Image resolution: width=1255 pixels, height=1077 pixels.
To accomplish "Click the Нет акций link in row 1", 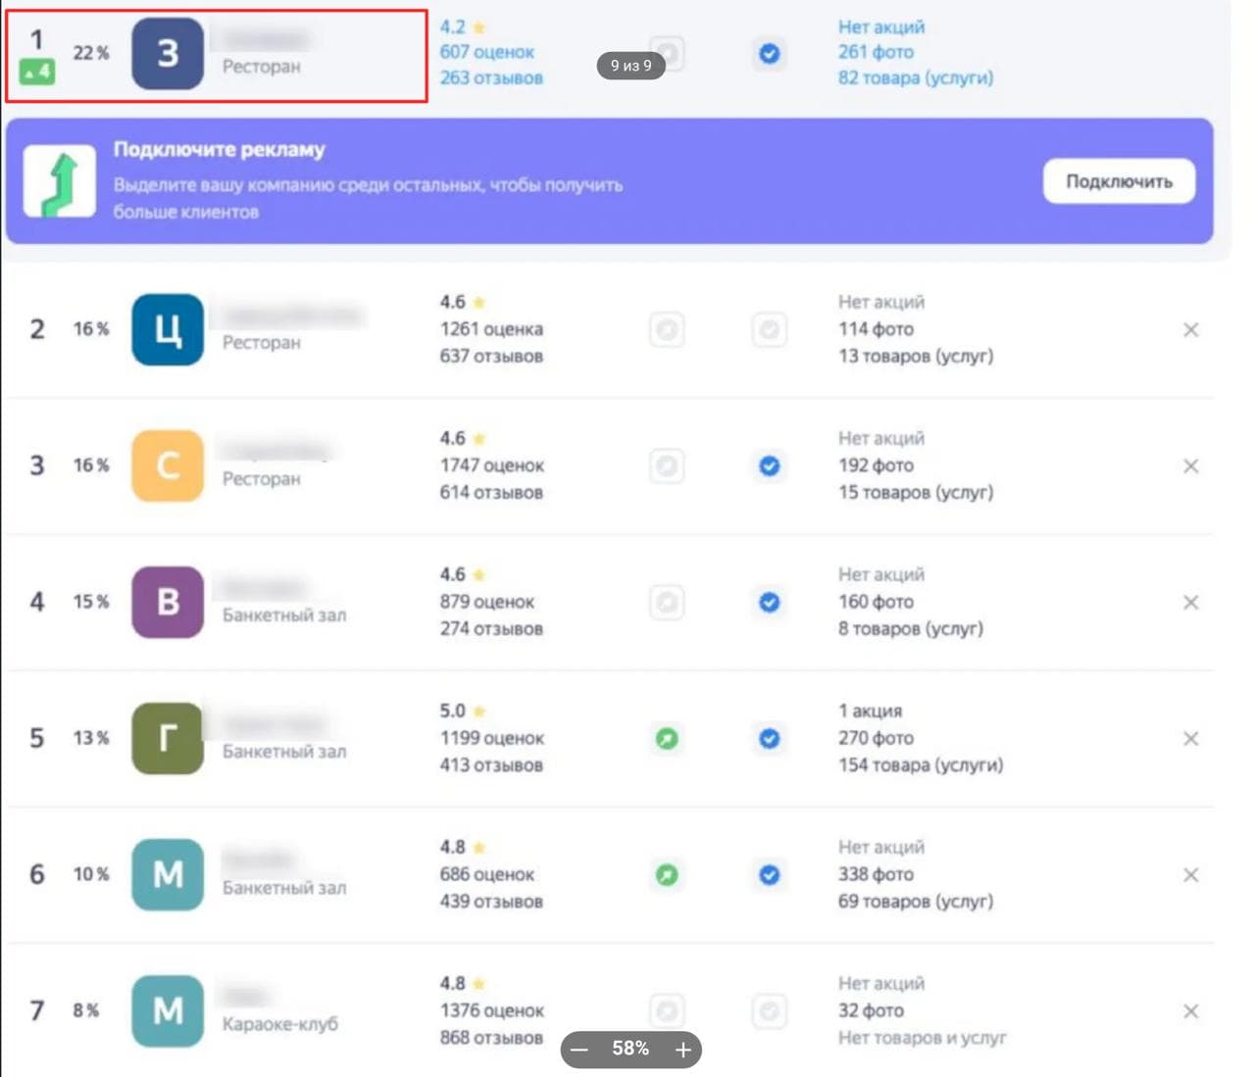I will pos(881,26).
